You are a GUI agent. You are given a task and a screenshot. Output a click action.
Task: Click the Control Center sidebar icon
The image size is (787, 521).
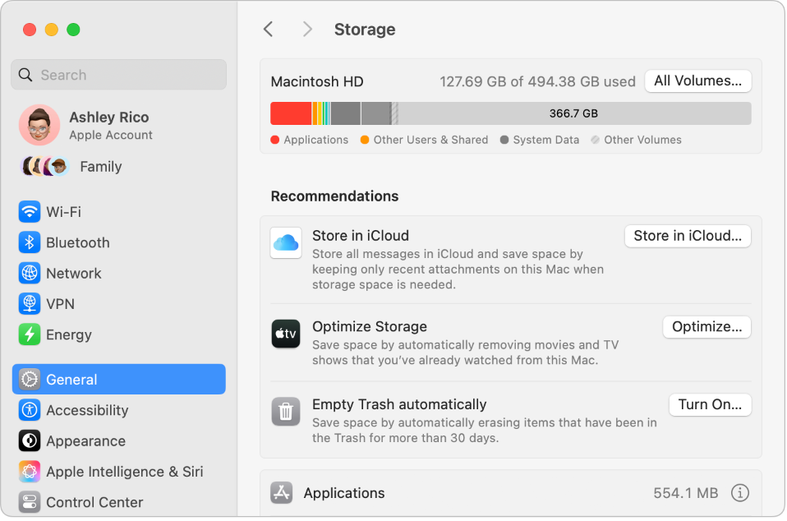coord(30,501)
